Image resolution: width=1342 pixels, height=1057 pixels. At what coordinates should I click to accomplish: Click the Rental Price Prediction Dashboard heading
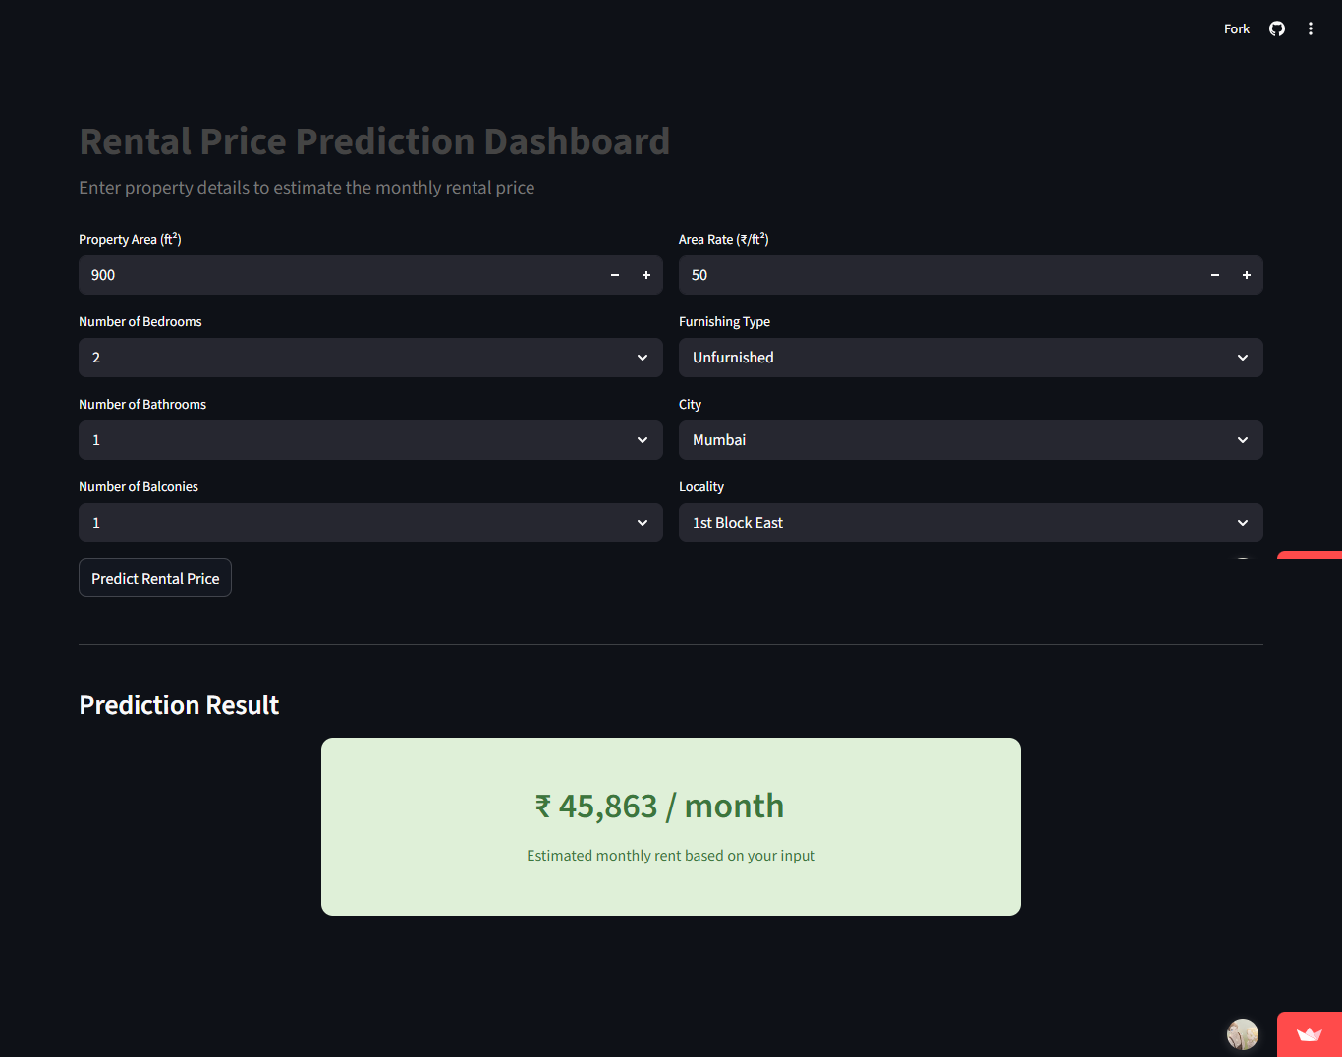(x=374, y=141)
